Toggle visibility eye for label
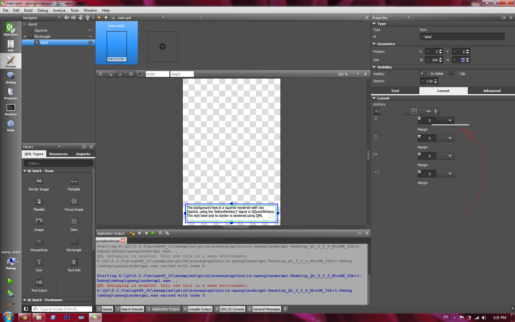Screen dimensions: 515x322 coord(90,43)
